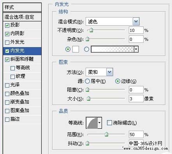Select the 描边 row label
The width and height of the screenshot is (172, 154).
15,119
